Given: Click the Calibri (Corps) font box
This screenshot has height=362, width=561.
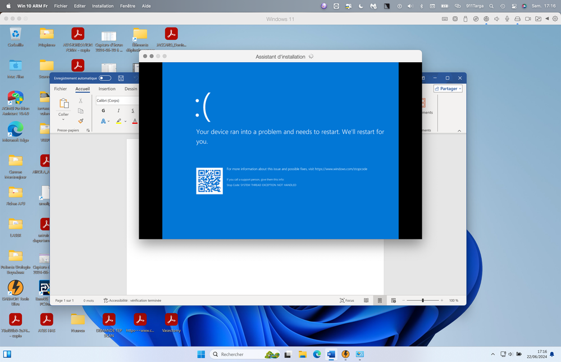Looking at the screenshot, I should (117, 101).
